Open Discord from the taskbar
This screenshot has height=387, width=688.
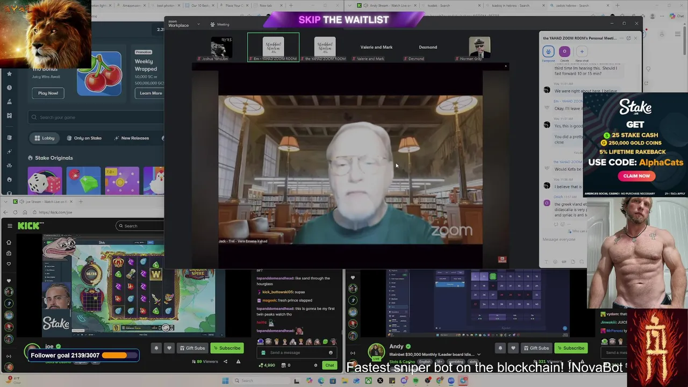click(404, 381)
